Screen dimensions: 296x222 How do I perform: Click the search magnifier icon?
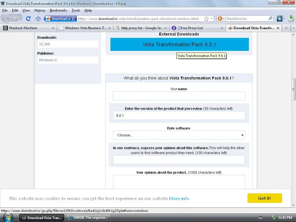[x=270, y=18]
